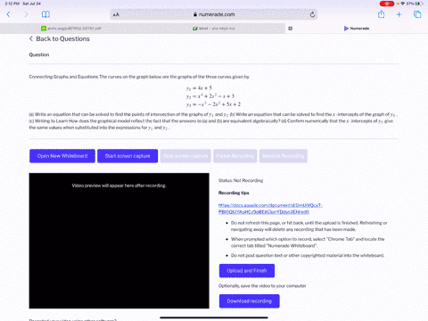
Task: Tap the clock time in status bar
Action: tap(12, 4)
